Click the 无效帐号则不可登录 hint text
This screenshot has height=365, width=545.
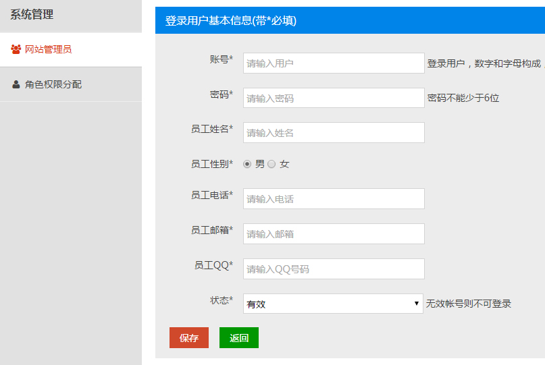(469, 304)
